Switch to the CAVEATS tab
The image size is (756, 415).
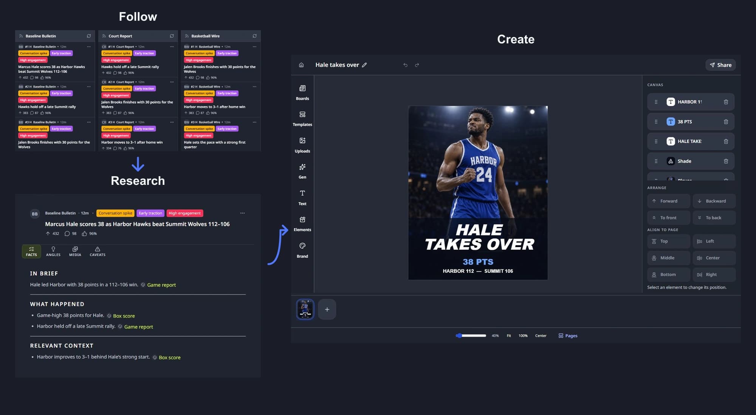[98, 252]
